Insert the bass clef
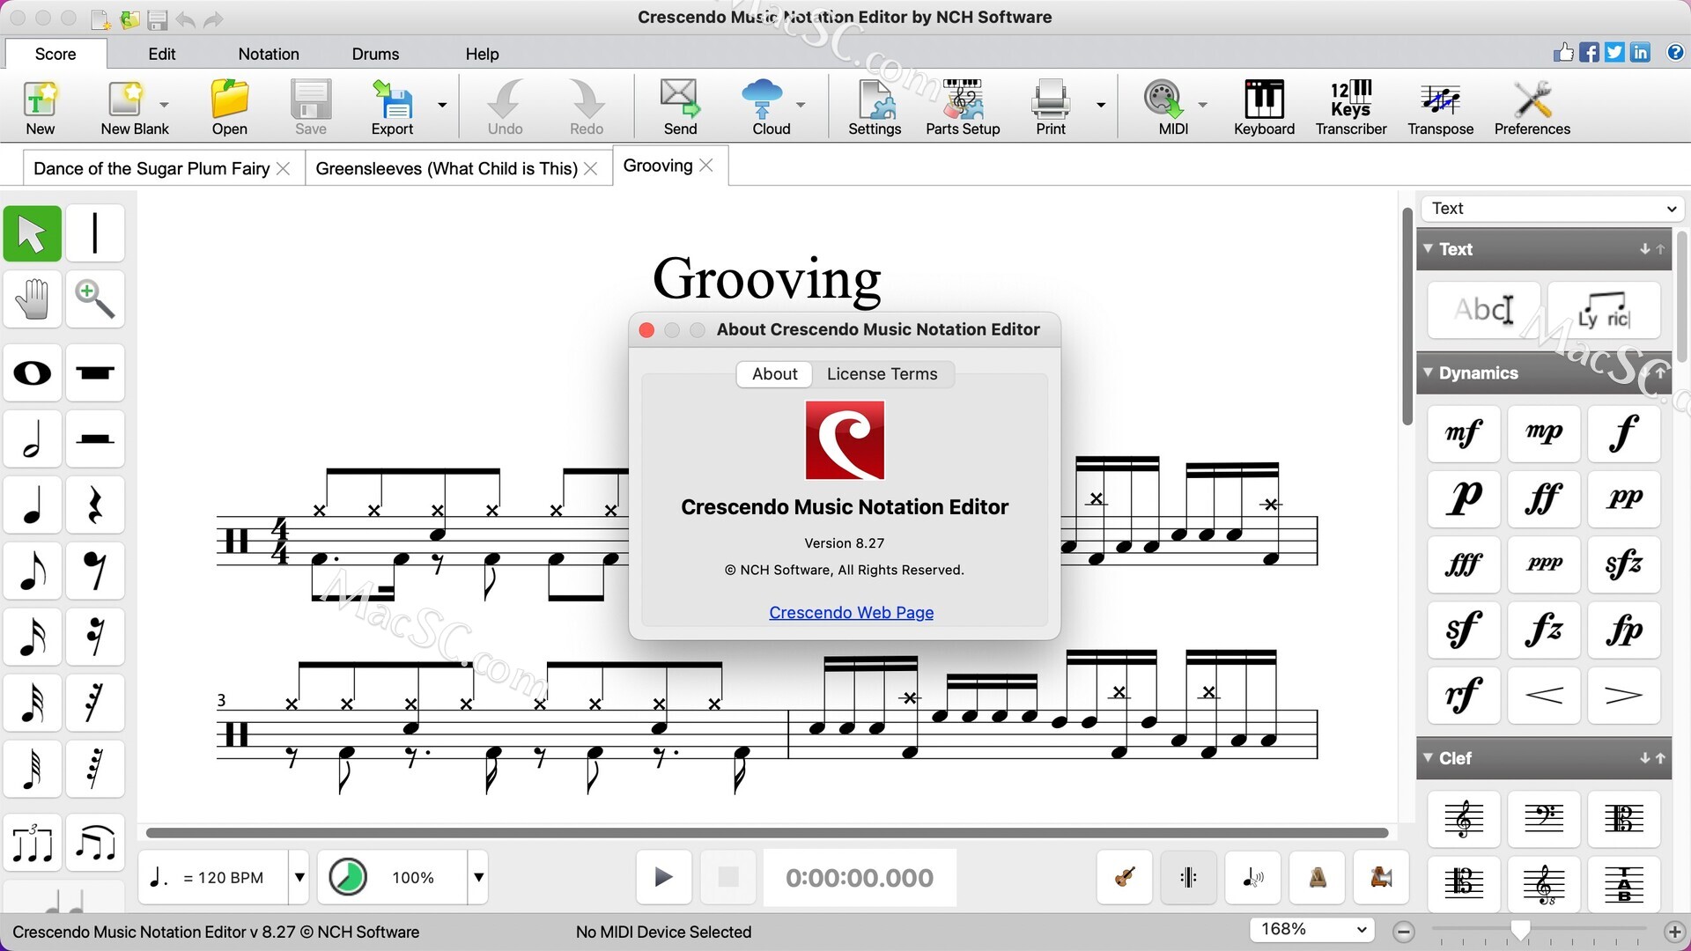The image size is (1691, 951). pos(1543,819)
